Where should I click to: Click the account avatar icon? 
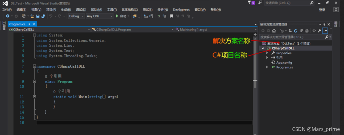(x=336, y=10)
